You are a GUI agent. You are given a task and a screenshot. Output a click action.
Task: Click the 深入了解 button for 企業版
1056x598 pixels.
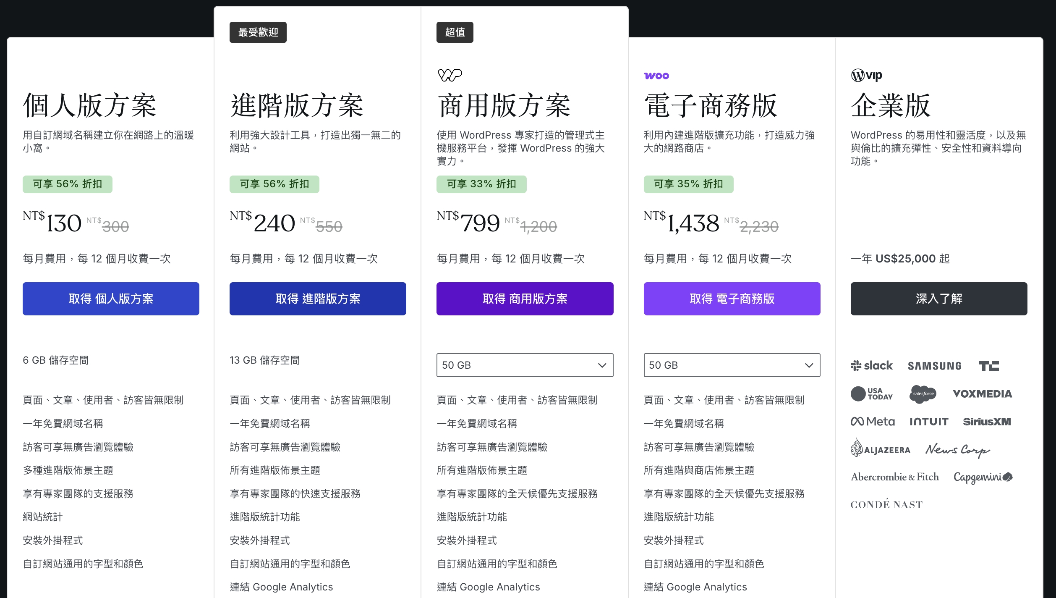939,299
